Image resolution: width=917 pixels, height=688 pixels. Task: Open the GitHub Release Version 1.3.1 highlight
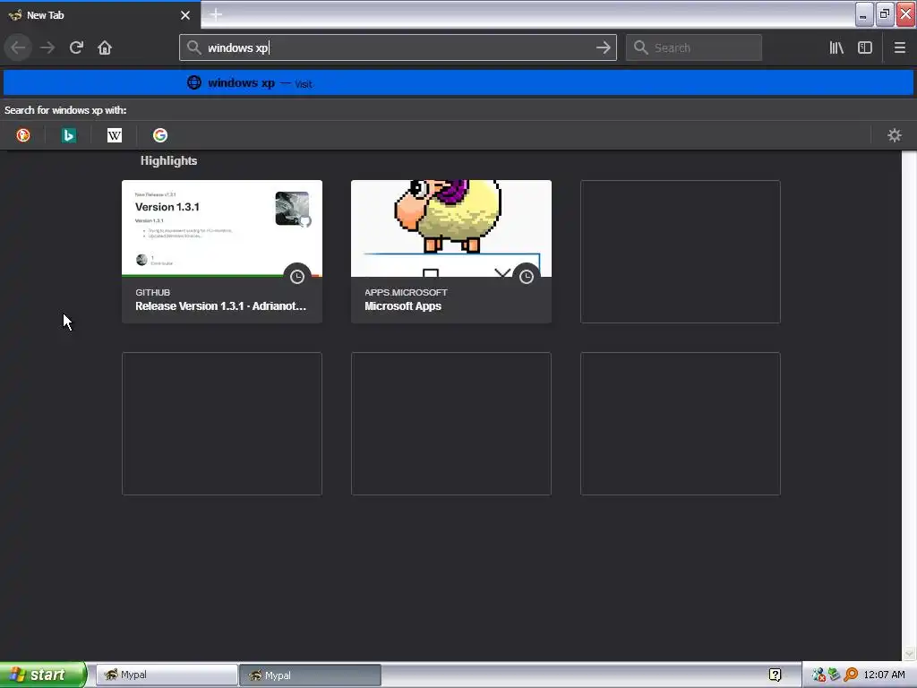[x=222, y=252]
